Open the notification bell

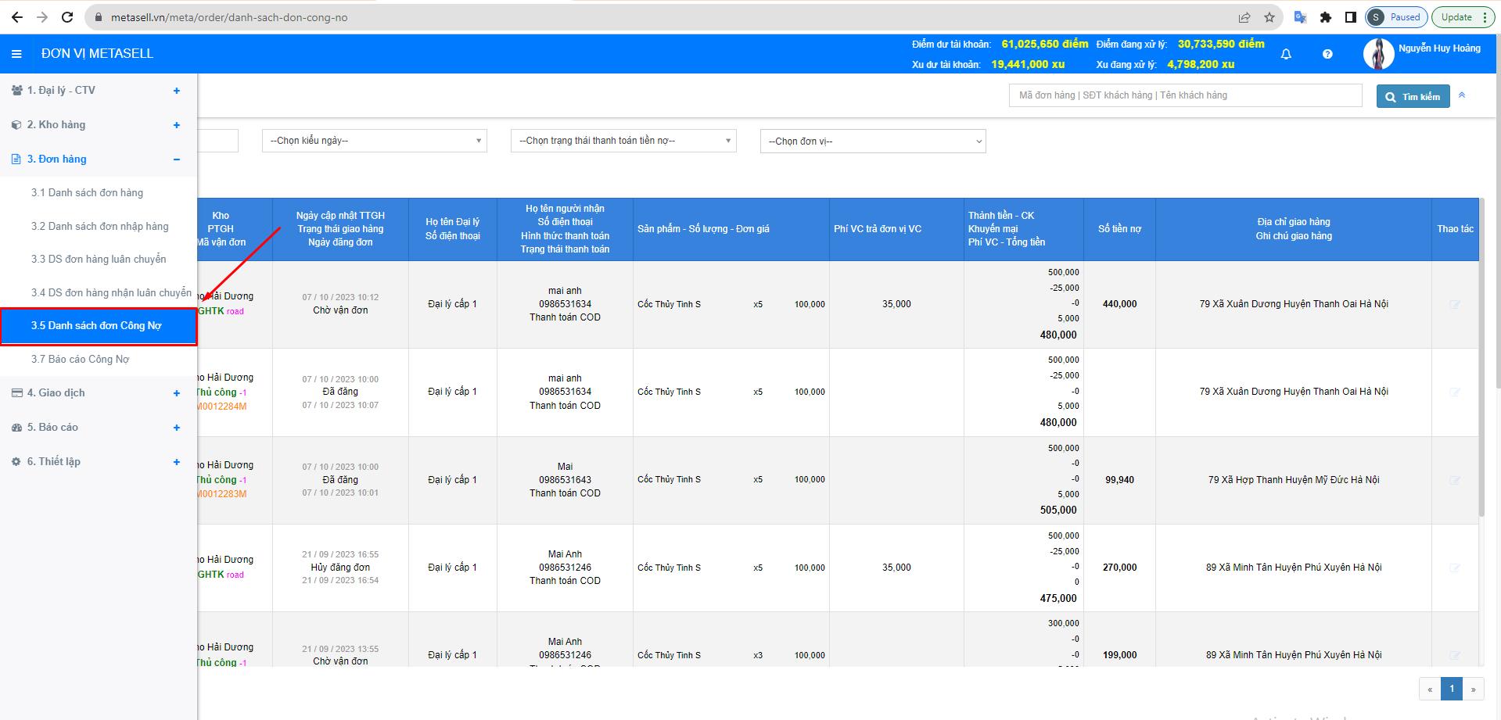point(1286,54)
